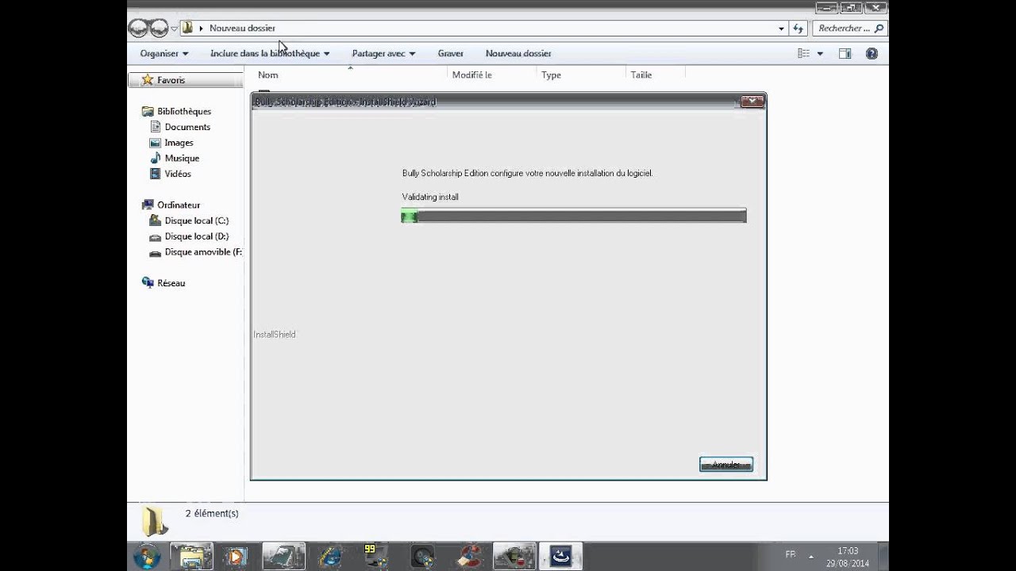Click the Bibliothèques library icon

pyautogui.click(x=148, y=111)
